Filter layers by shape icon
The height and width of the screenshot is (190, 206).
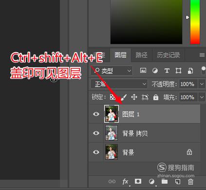[178, 71]
